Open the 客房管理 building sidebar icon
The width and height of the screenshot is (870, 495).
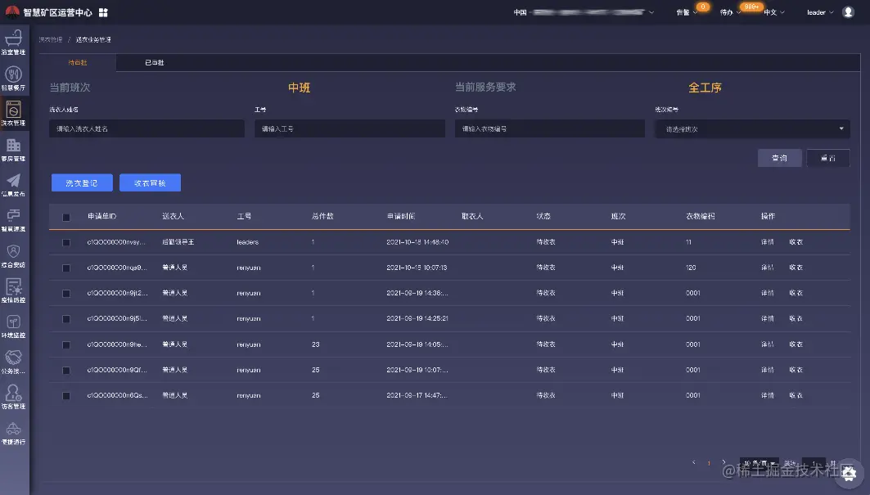click(13, 145)
